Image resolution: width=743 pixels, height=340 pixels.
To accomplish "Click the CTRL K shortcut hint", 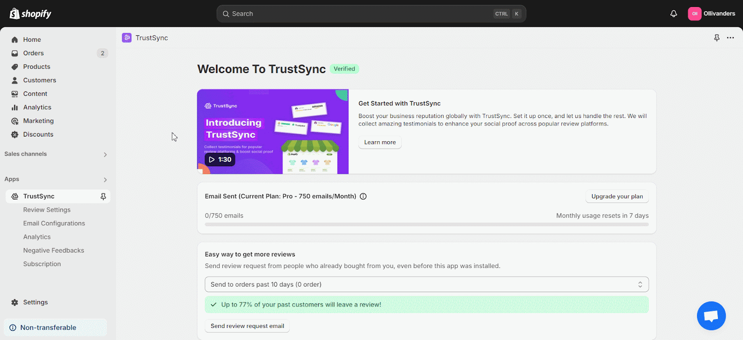I will 507,14.
